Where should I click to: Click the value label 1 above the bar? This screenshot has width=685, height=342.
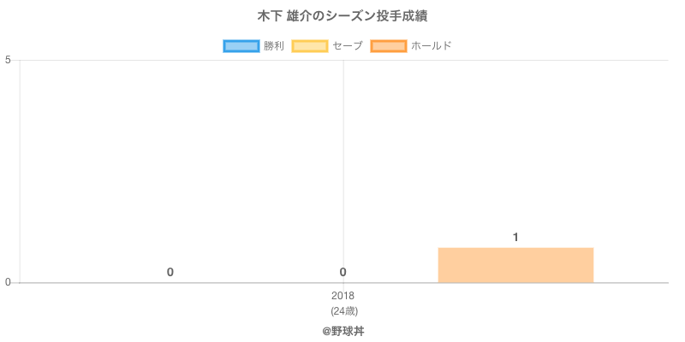click(515, 237)
